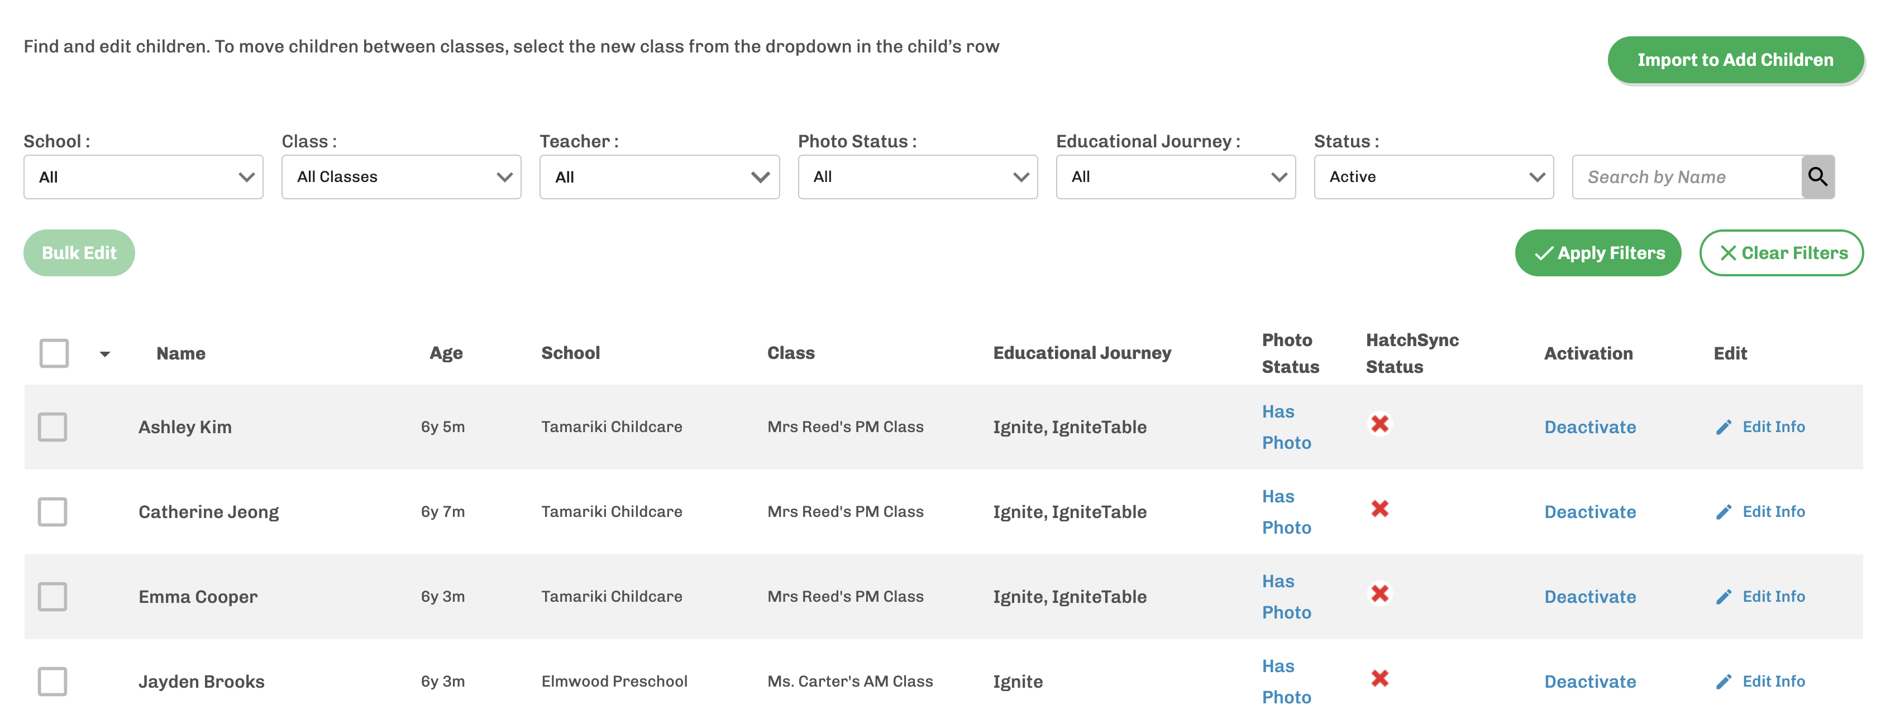
Task: Click the pencil edit icon for Ashley Kim
Action: click(x=1724, y=427)
